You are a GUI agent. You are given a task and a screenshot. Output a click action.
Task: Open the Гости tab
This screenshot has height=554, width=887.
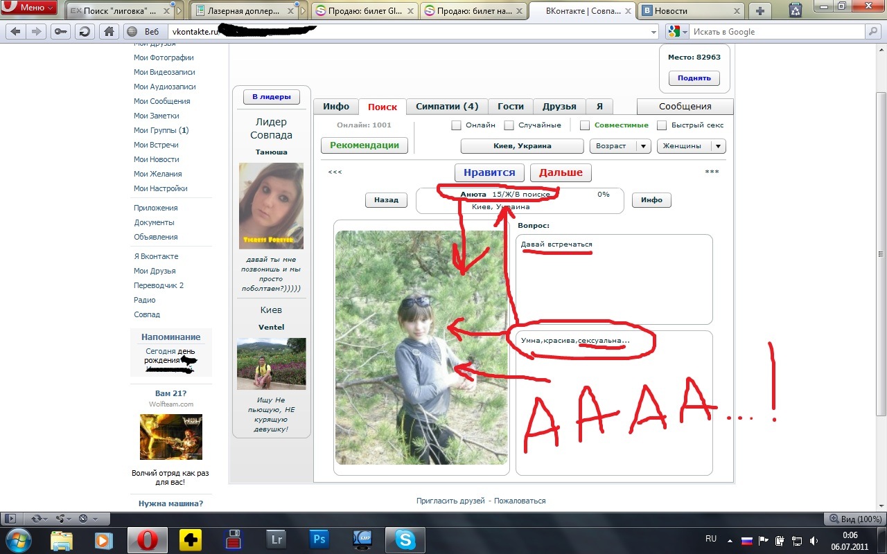click(511, 107)
